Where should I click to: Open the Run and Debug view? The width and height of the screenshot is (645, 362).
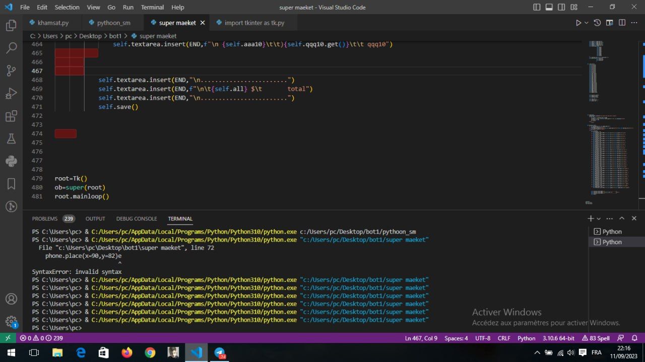(x=11, y=94)
